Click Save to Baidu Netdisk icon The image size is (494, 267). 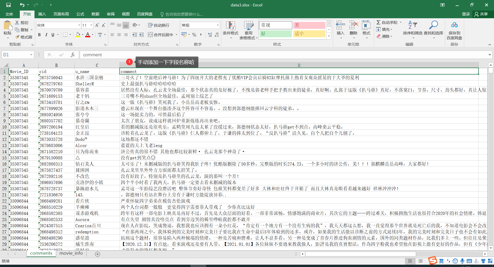[x=454, y=25]
